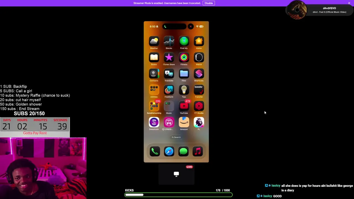Screen dimensions: 354x199
Task: Tap the Messages icon in dock
Action: (183, 151)
